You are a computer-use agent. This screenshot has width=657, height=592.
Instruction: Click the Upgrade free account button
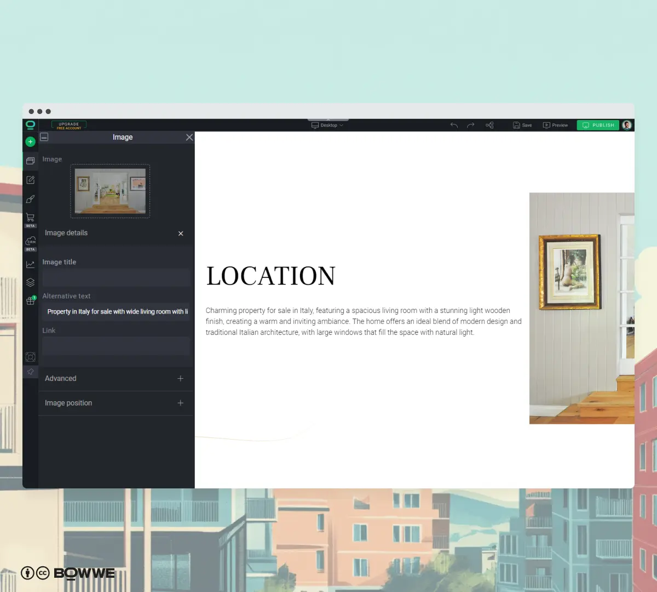click(69, 126)
